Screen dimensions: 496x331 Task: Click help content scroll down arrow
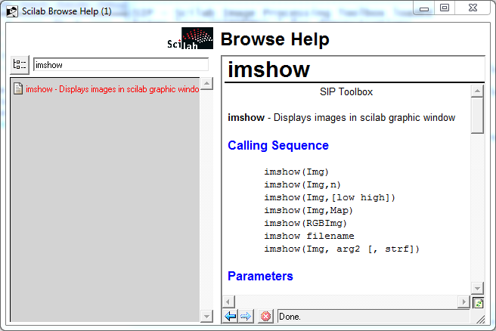click(x=477, y=288)
